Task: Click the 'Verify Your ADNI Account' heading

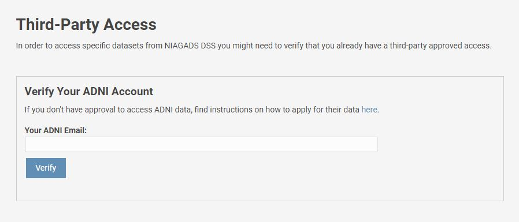Action: (x=88, y=92)
